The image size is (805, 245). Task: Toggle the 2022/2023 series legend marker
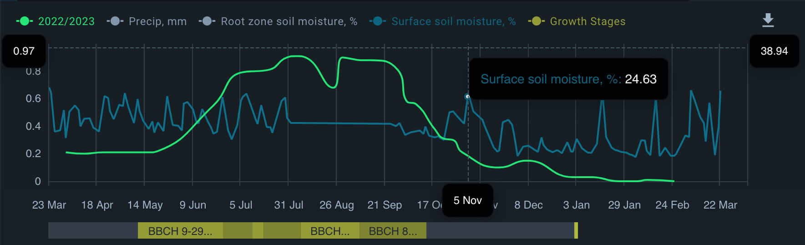pos(55,21)
